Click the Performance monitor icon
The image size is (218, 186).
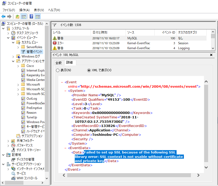tap(13, 145)
